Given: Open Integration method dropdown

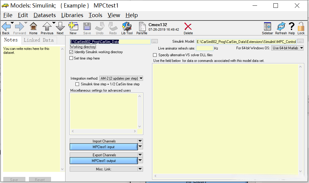Looking at the screenshot, I should [x=121, y=78].
